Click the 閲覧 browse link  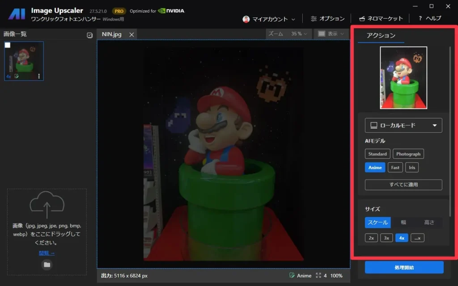[47, 253]
